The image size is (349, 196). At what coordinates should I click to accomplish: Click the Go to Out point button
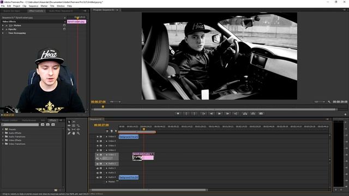point(236,114)
